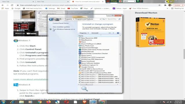This screenshot has width=185, height=104.
Task: Select Daum PotPlayer 1.5.28025 entry
Action: pos(90,44)
